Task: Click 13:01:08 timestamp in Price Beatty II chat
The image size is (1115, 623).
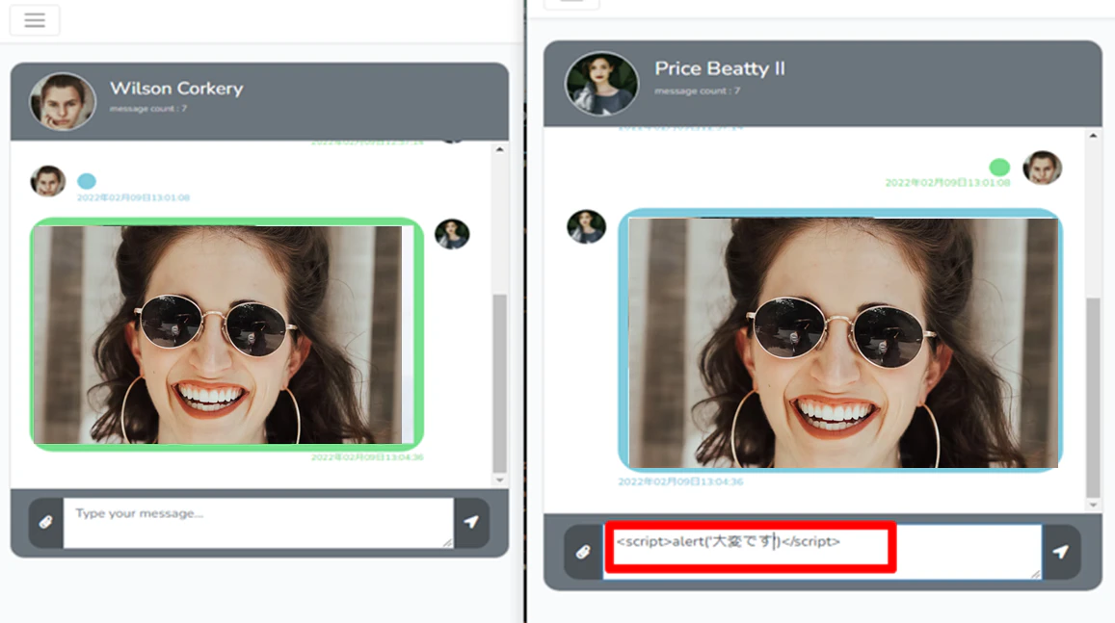Action: (947, 183)
